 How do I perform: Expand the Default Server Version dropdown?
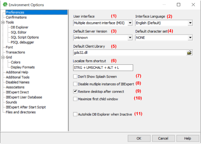pyautogui.click(x=130, y=38)
